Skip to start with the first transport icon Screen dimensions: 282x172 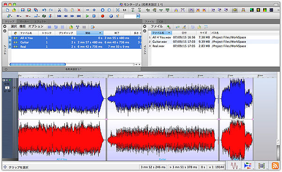tap(59, 16)
